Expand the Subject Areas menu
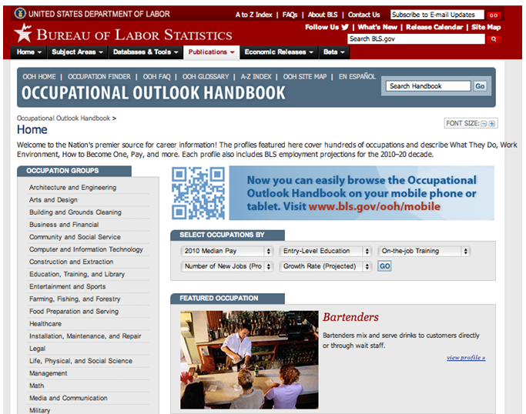526x414 pixels. 77,52
